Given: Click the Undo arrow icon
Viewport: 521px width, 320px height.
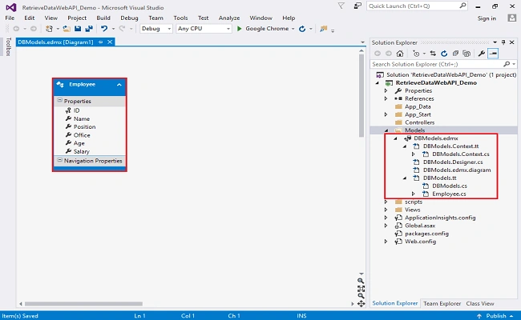Looking at the screenshot, I should (104, 29).
